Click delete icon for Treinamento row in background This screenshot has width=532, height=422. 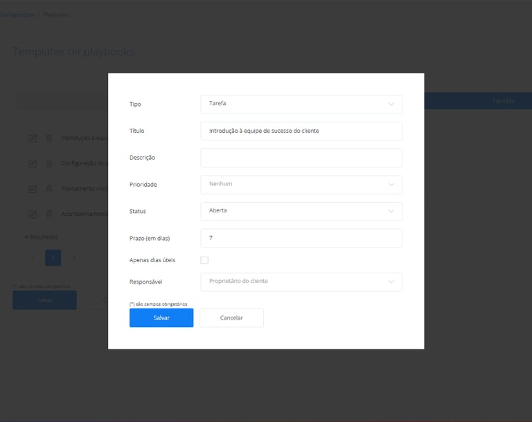coord(49,189)
